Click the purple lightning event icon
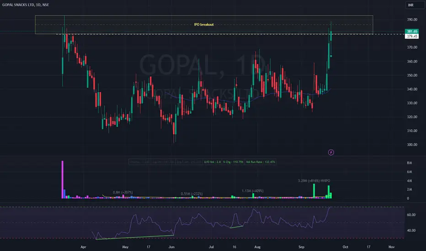The image size is (426, 251). (331, 152)
